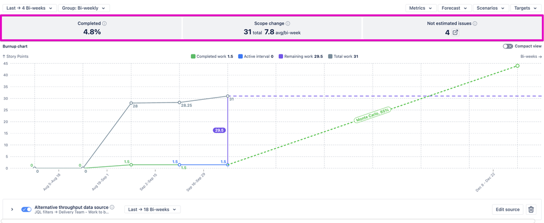Screen dimensions: 544x223
Task: Disable the Alternative throughput data source toggle
Action: click(26, 209)
